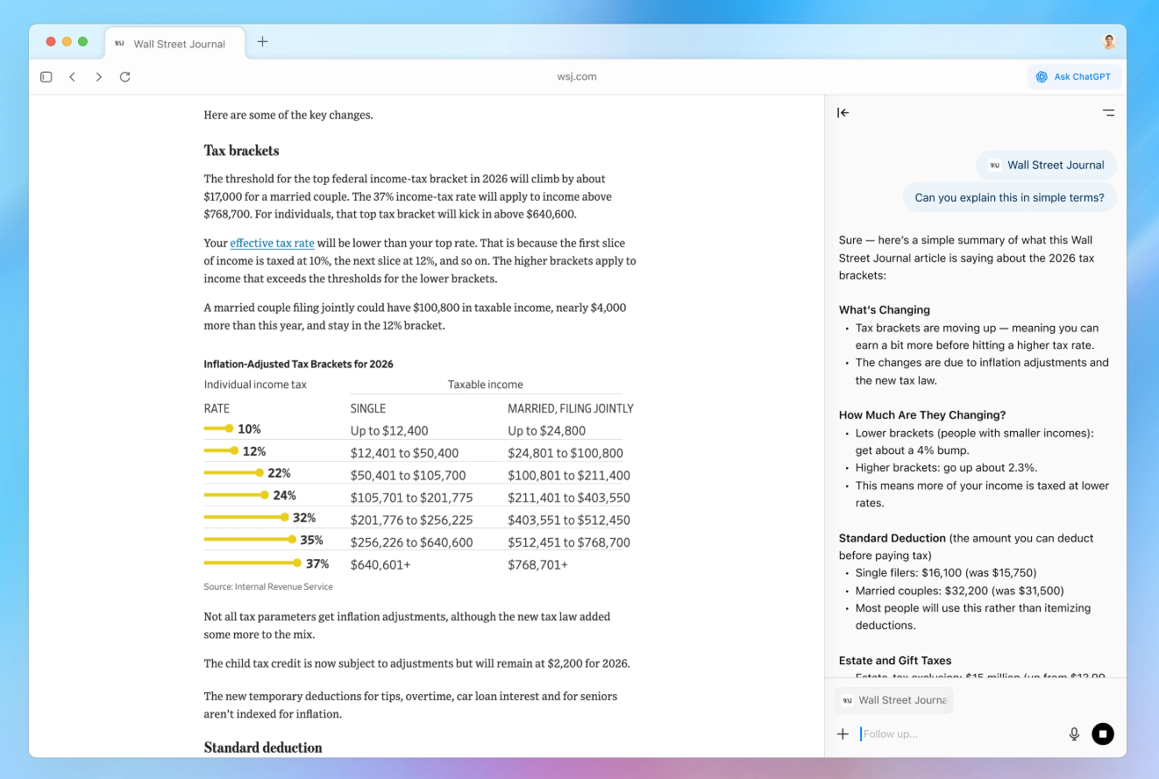Open a new tab with plus icon
1159x779 pixels.
(x=262, y=42)
